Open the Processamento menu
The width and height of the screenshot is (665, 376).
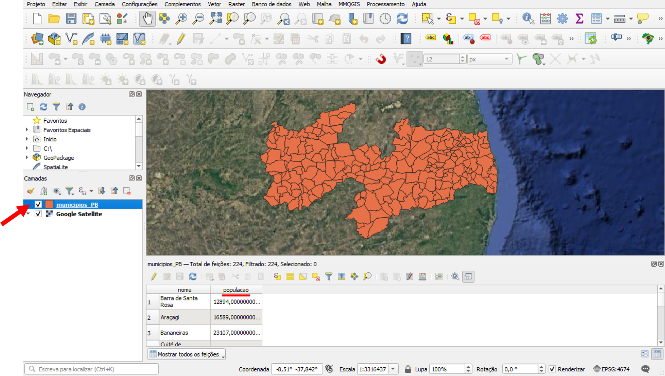click(x=385, y=4)
